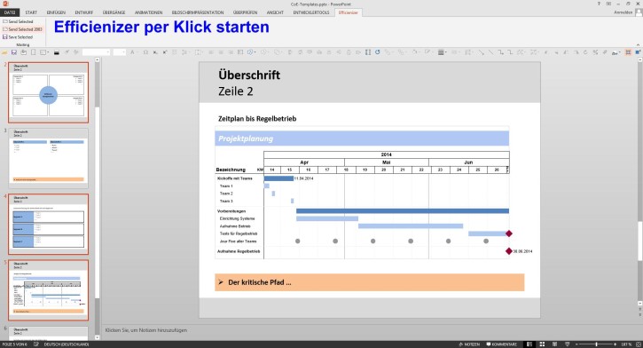Collapse the ribbon via the arrow

(x=638, y=44)
